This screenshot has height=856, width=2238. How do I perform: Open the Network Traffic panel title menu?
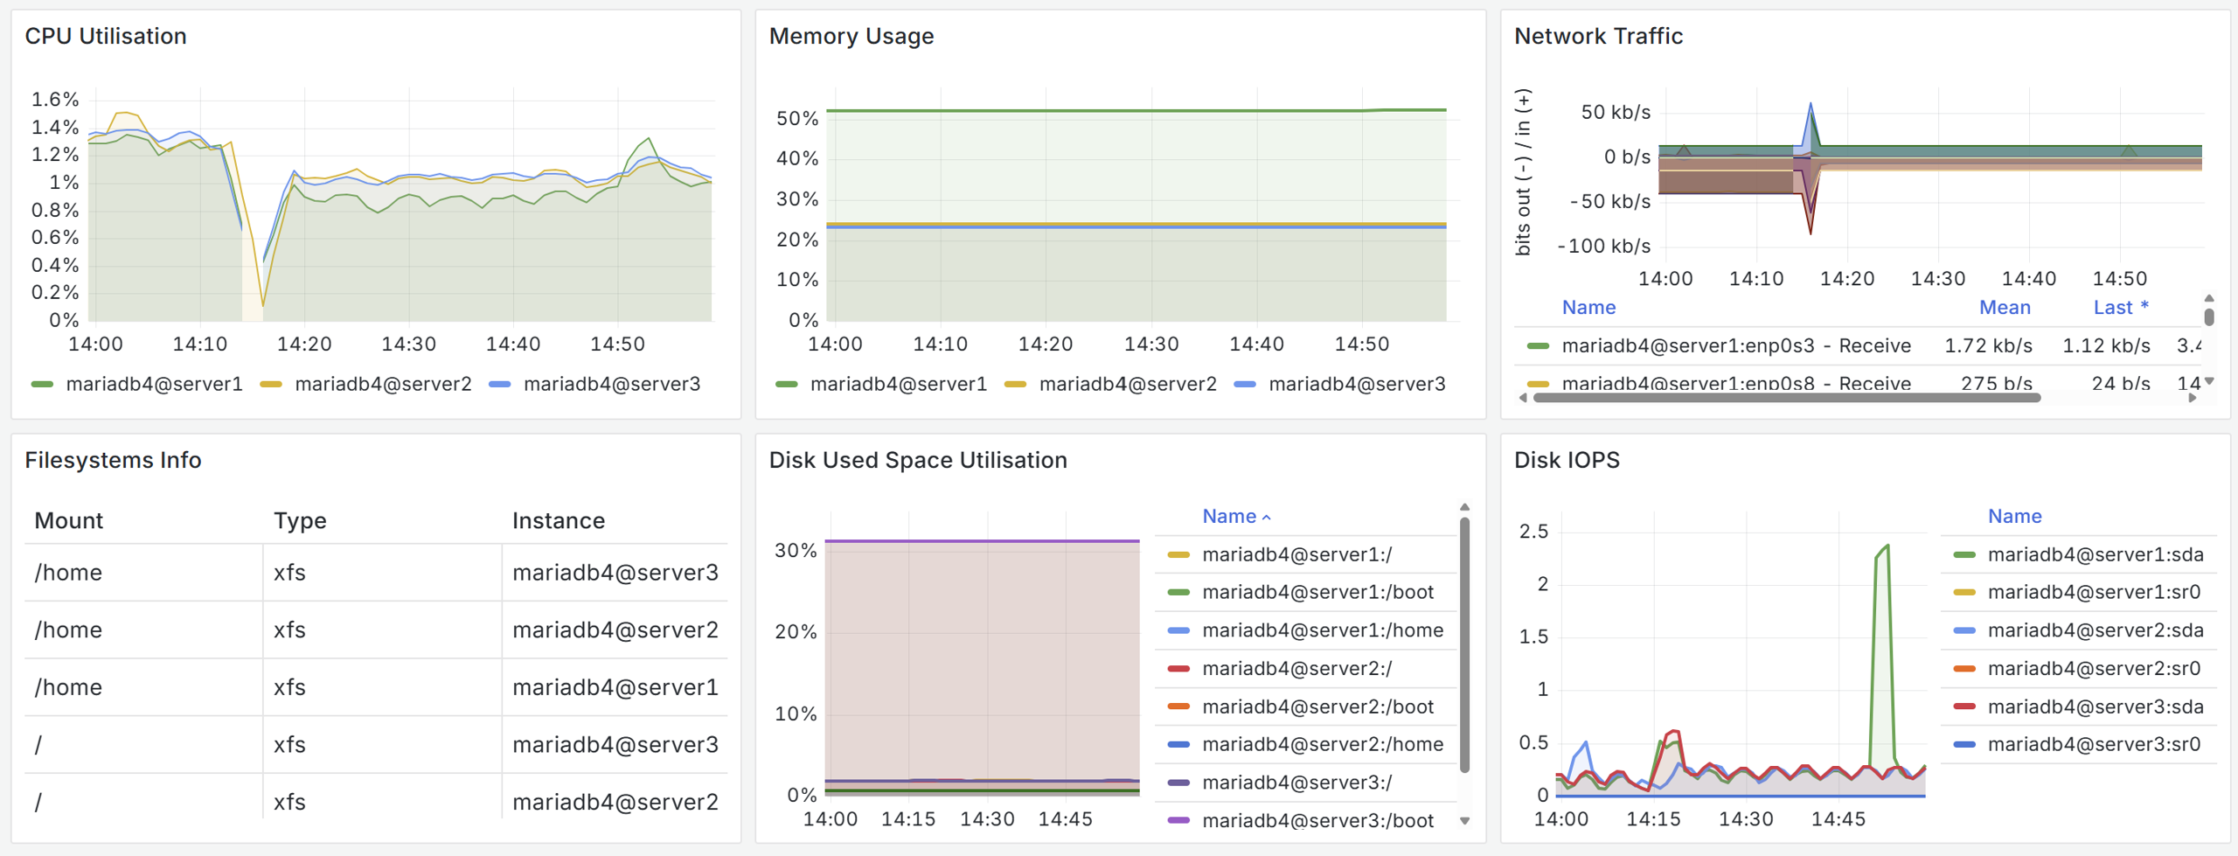(x=1598, y=36)
